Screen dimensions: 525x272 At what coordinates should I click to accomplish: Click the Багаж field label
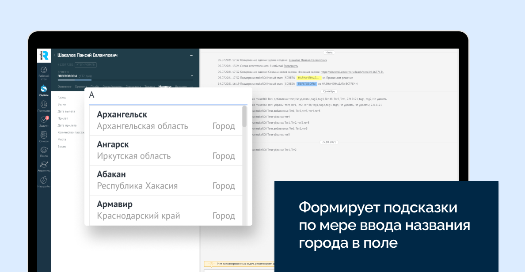[61, 147]
